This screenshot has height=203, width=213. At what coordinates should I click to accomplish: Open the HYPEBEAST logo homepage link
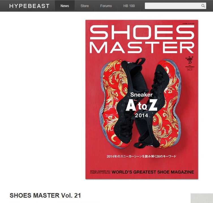(29, 6)
